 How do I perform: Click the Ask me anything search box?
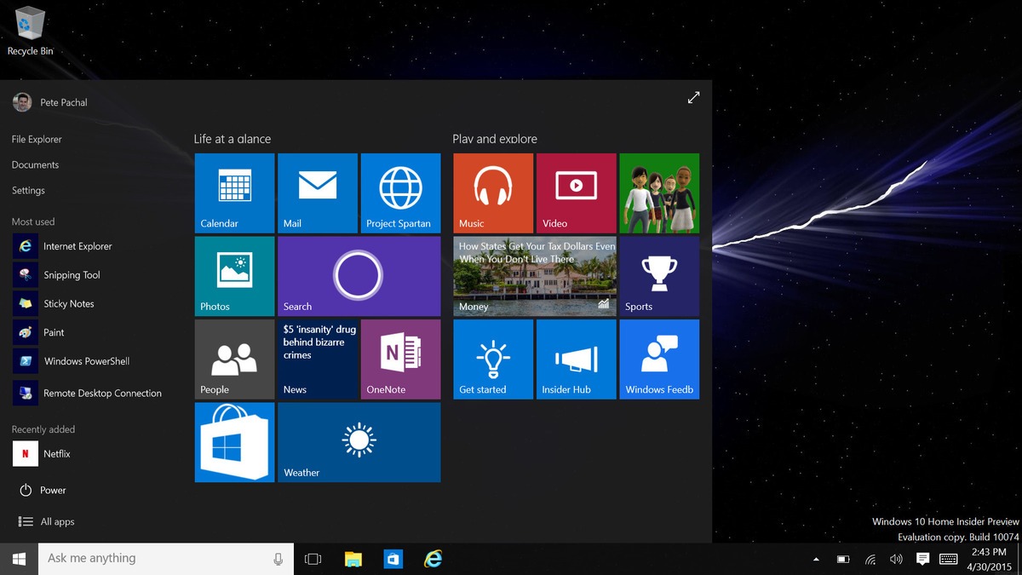coord(166,559)
